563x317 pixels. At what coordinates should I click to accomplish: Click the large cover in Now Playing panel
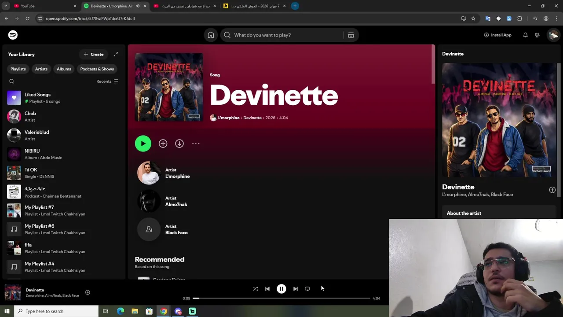pyautogui.click(x=499, y=120)
